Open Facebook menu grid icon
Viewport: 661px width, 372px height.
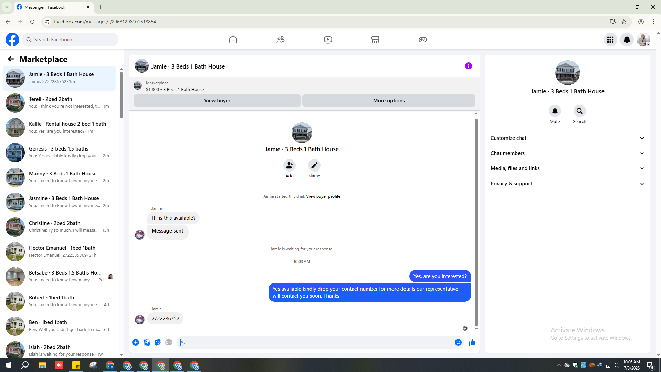[x=610, y=40]
